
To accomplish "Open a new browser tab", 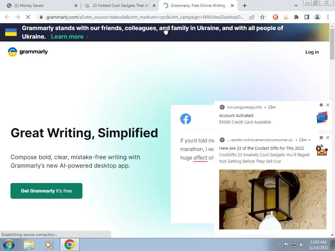I will pos(245,6).
